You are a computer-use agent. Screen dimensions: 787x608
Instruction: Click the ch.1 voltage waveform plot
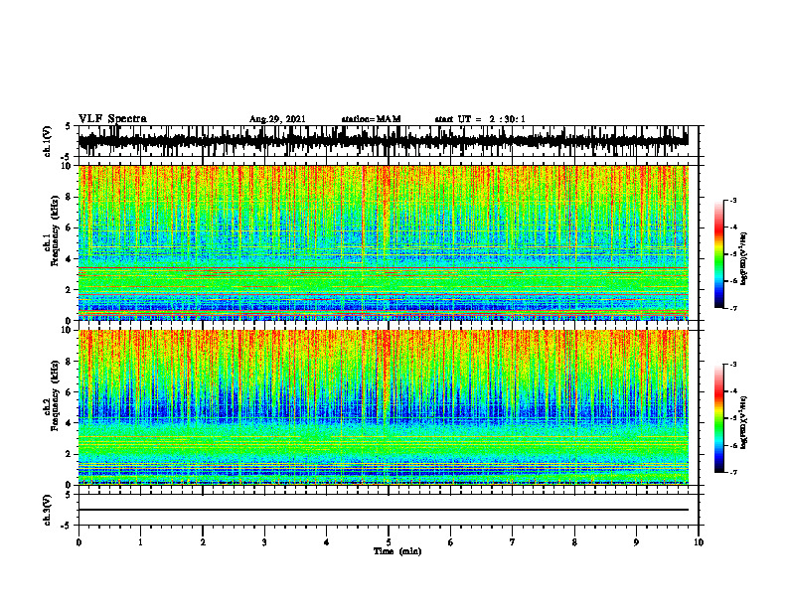383,141
